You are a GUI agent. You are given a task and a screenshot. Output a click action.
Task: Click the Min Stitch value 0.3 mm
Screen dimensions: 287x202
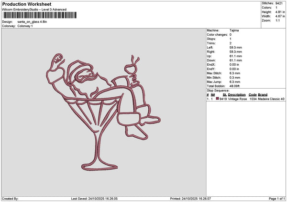click(x=235, y=78)
